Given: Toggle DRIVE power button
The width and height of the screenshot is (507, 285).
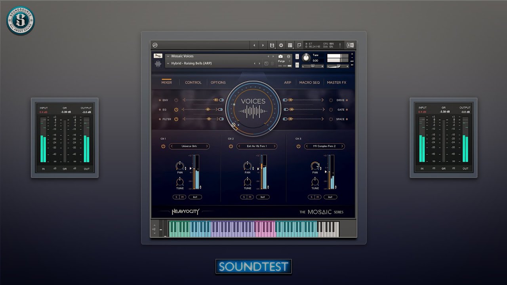Looking at the screenshot, I should click(x=331, y=100).
